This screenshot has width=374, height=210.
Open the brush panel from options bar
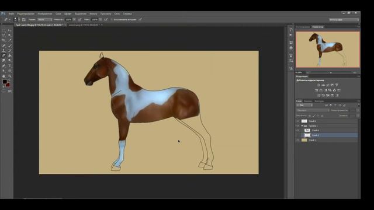[23, 19]
